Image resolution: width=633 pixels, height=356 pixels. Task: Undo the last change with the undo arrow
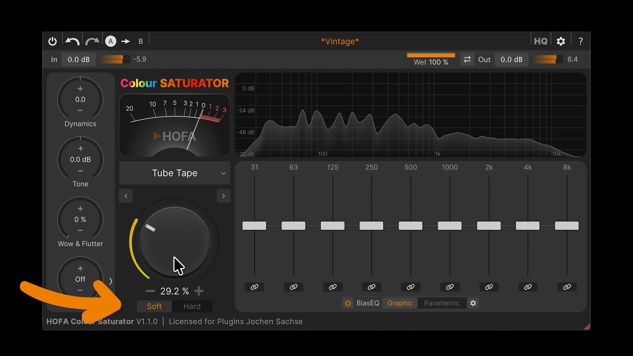72,42
